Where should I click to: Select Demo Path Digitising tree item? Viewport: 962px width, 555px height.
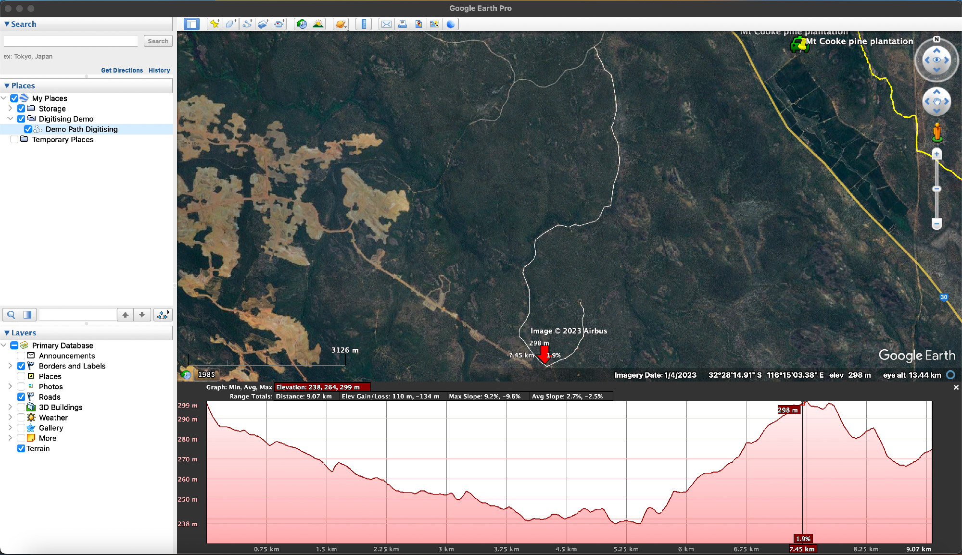(x=81, y=129)
